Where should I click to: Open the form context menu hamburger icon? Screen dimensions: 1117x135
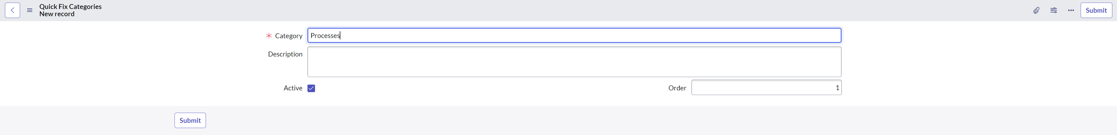[29, 10]
